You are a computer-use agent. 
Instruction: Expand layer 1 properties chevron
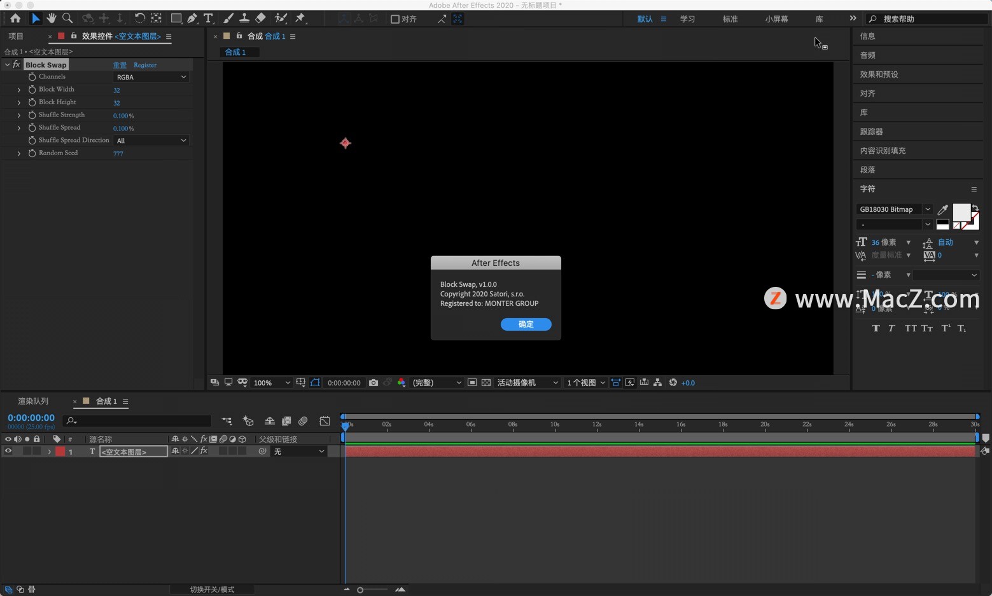50,452
